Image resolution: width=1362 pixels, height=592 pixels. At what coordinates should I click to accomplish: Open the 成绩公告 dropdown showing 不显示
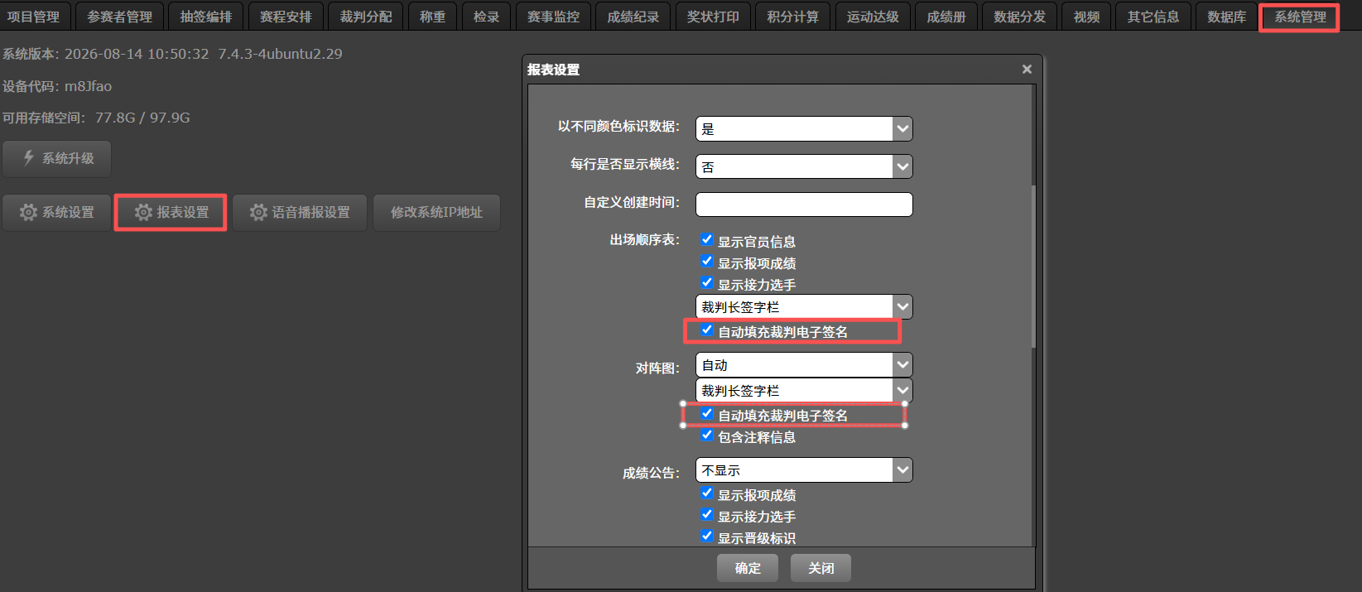point(804,470)
